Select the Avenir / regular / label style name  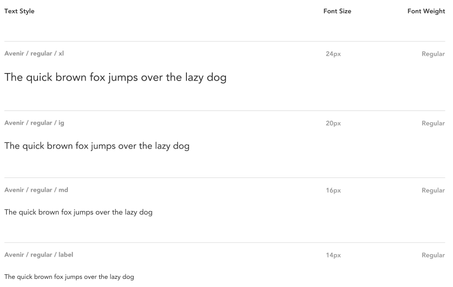(39, 255)
